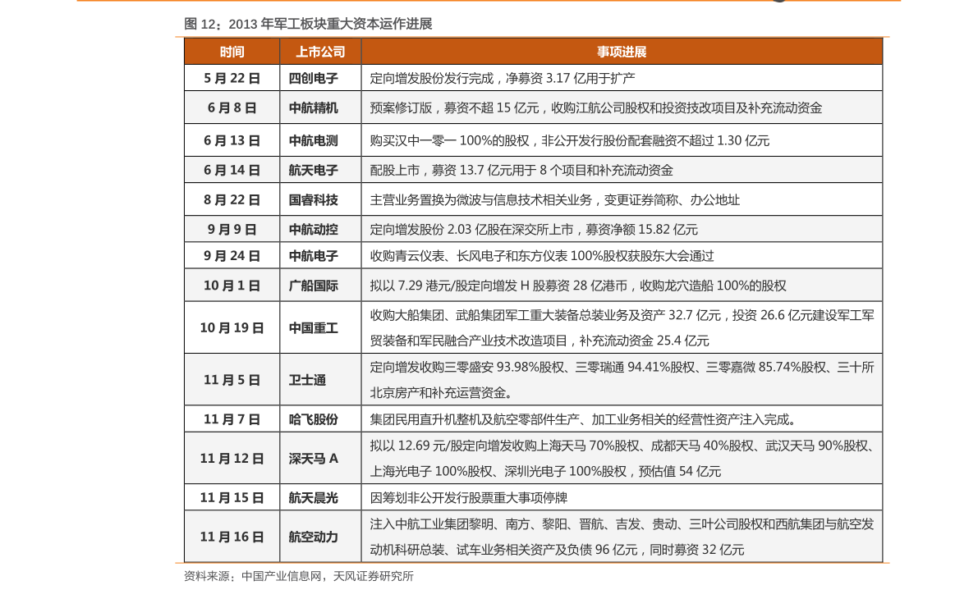Click the date cell 11月5日
Screen dimensions: 978x599
(x=232, y=380)
